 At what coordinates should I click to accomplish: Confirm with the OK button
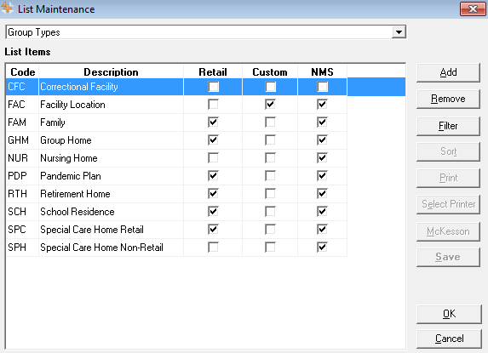click(x=449, y=314)
